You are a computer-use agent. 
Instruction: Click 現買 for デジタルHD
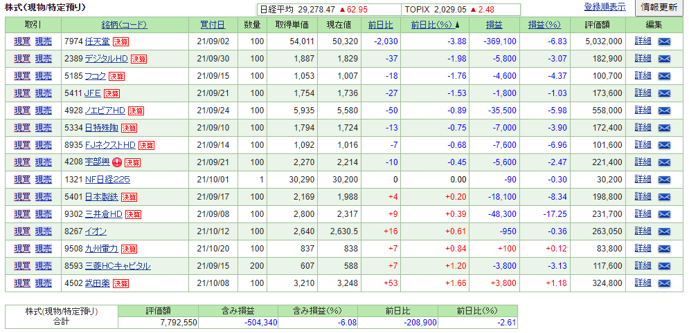[x=22, y=59]
